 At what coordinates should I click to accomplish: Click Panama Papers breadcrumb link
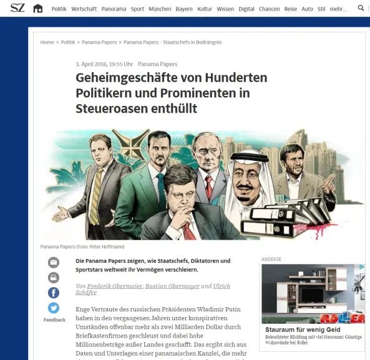[99, 42]
